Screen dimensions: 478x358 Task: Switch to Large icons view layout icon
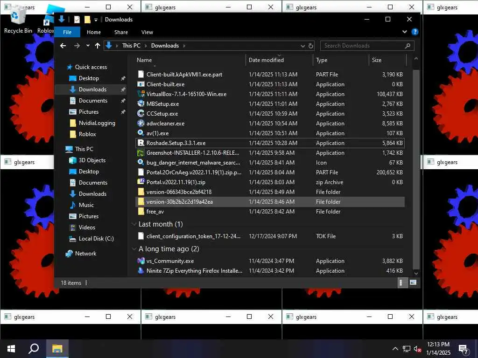click(413, 283)
